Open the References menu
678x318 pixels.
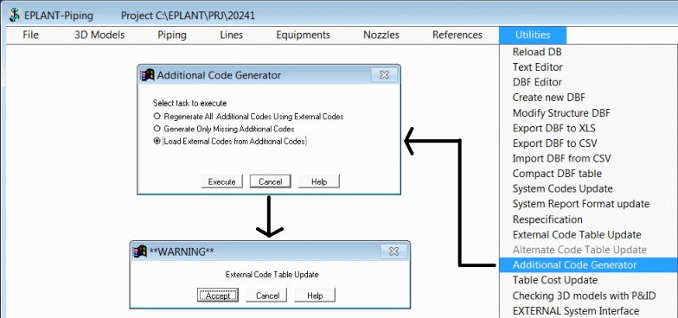pyautogui.click(x=457, y=35)
